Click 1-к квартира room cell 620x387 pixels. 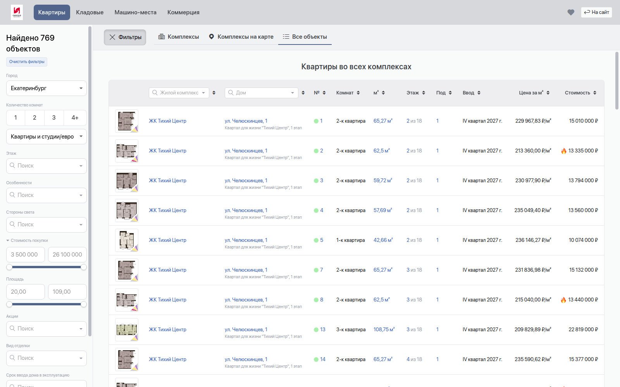click(351, 240)
